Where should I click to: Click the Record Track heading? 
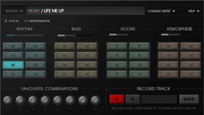[x=154, y=89]
